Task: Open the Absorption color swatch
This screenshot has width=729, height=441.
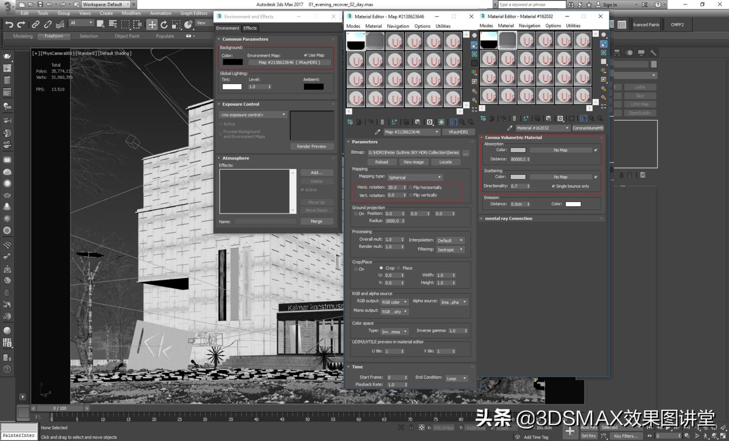Action: coord(518,150)
